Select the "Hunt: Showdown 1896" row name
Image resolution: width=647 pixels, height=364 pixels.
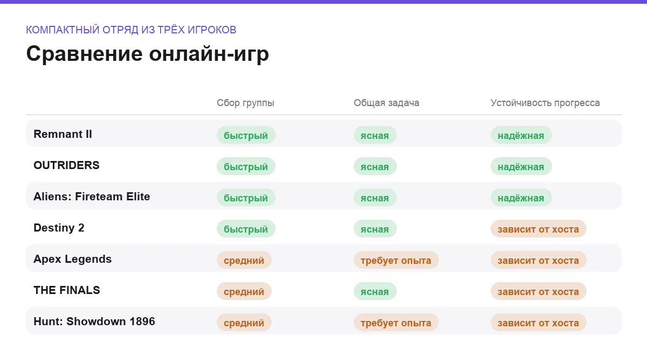click(x=94, y=321)
